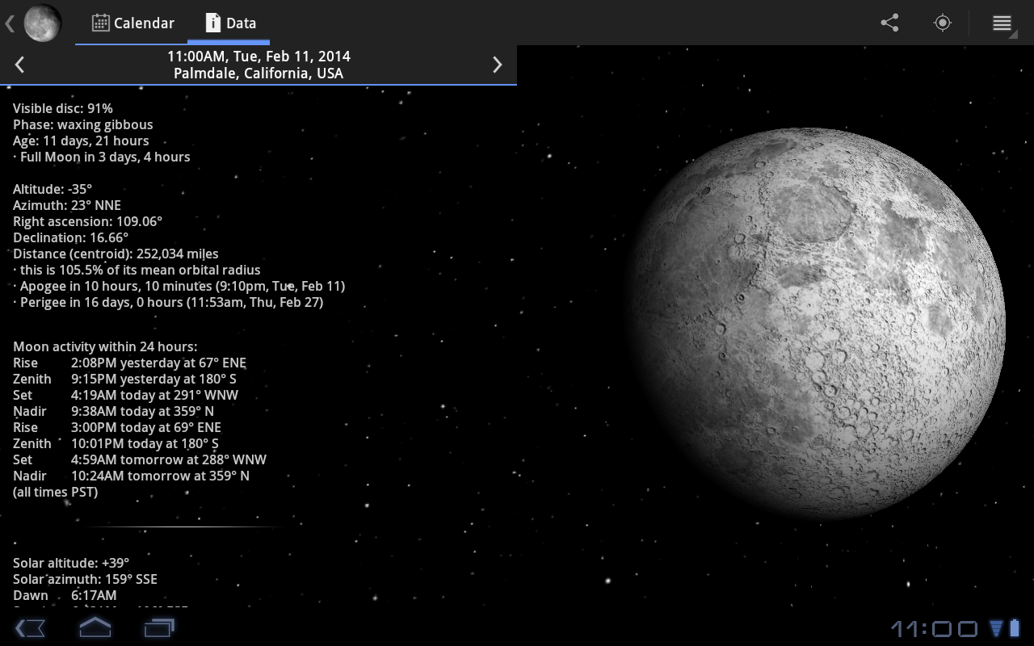The height and width of the screenshot is (646, 1034).
Task: Tap the Nadir 10:24AM tomorrow row
Action: tap(132, 476)
